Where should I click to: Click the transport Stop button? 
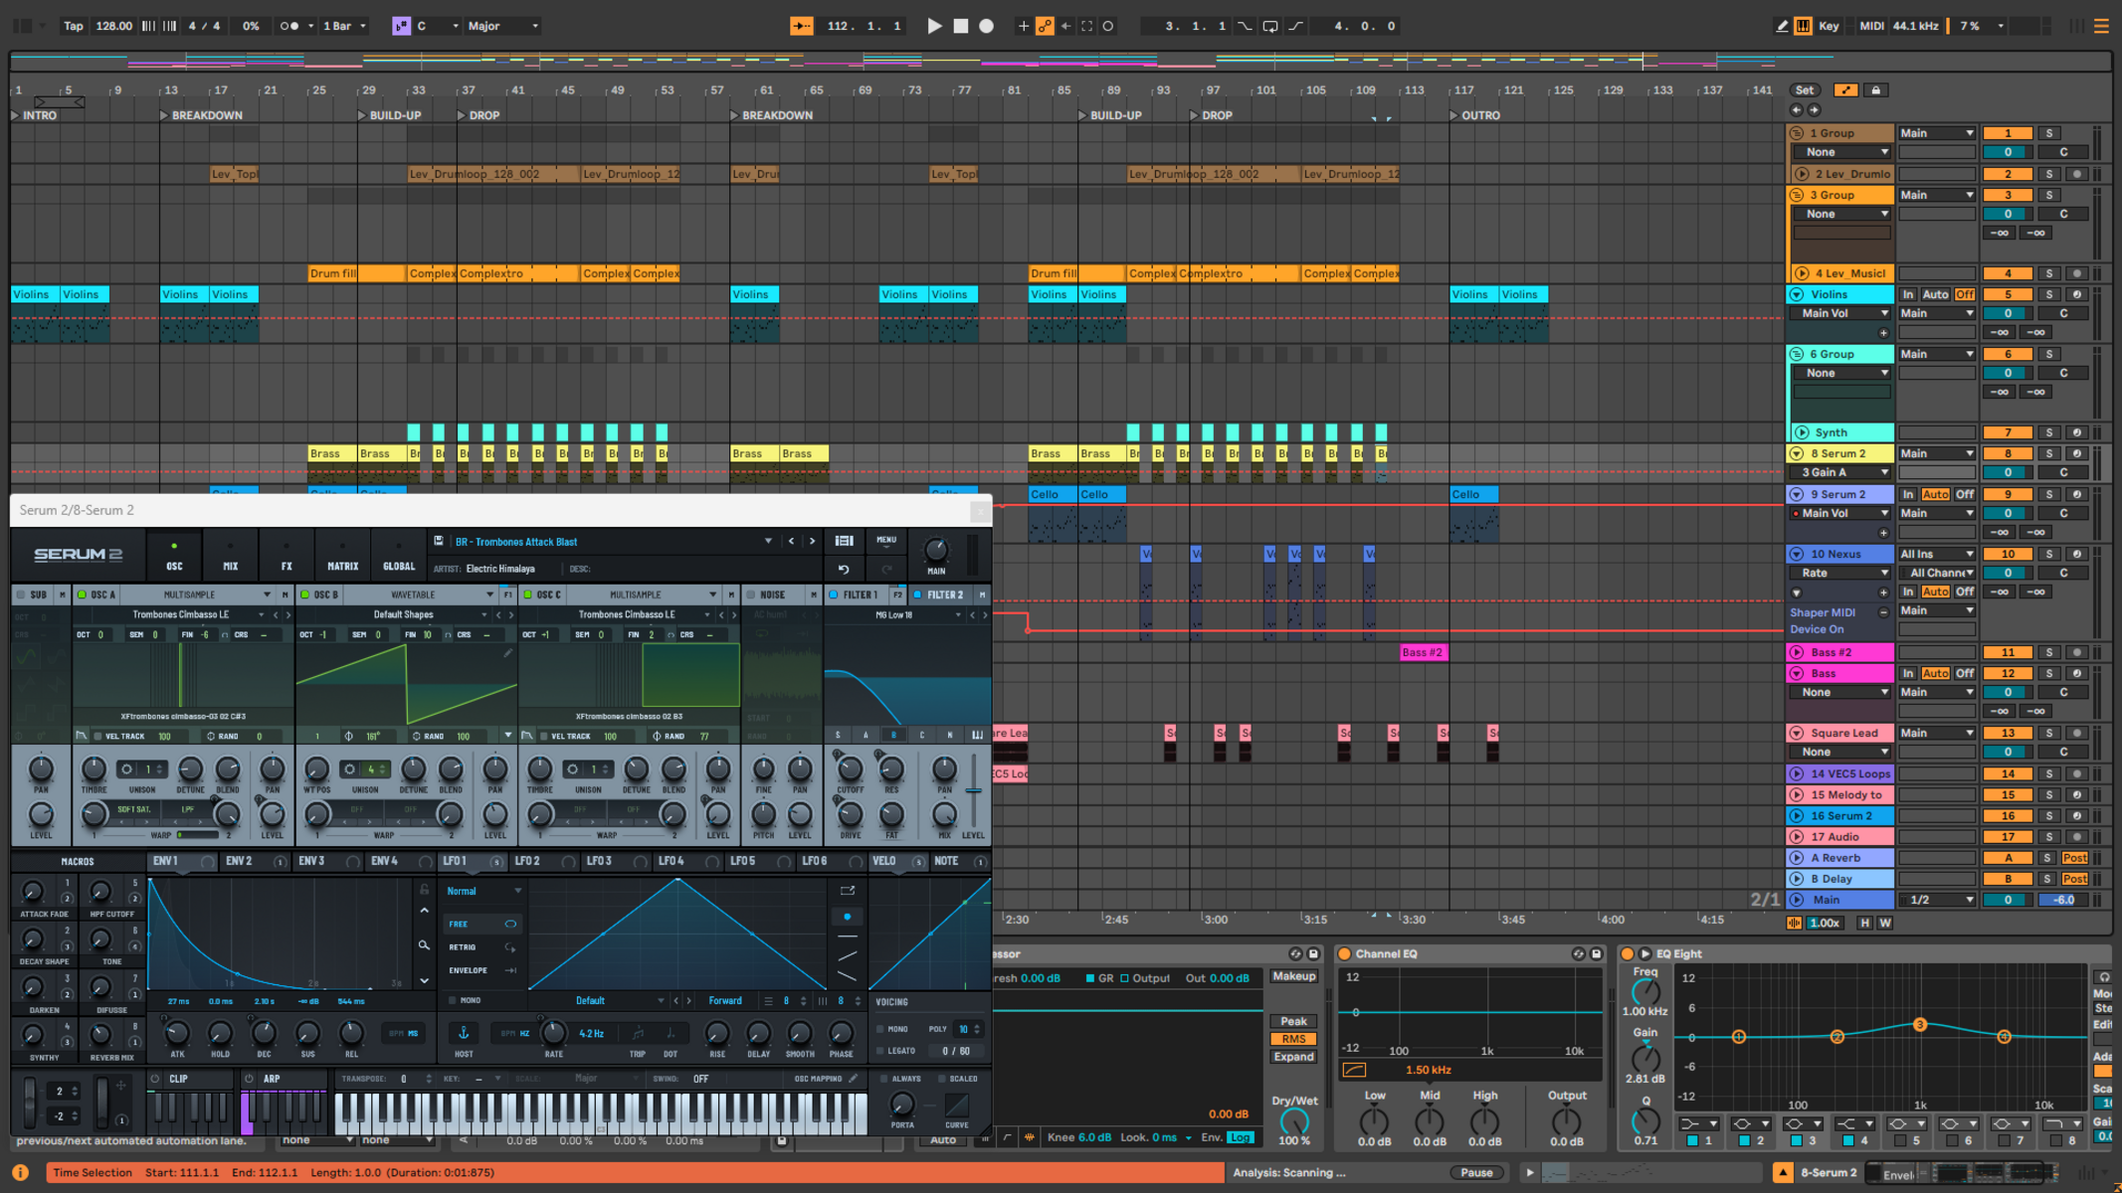point(960,26)
